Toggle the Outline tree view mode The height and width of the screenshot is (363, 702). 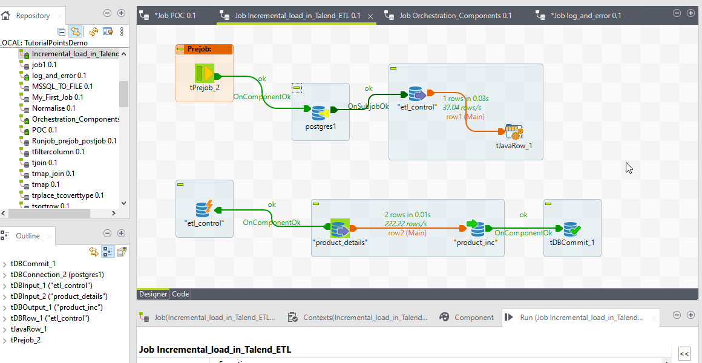pyautogui.click(x=108, y=252)
